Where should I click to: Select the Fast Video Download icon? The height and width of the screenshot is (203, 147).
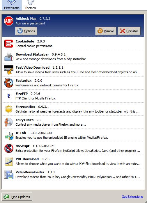(9, 70)
